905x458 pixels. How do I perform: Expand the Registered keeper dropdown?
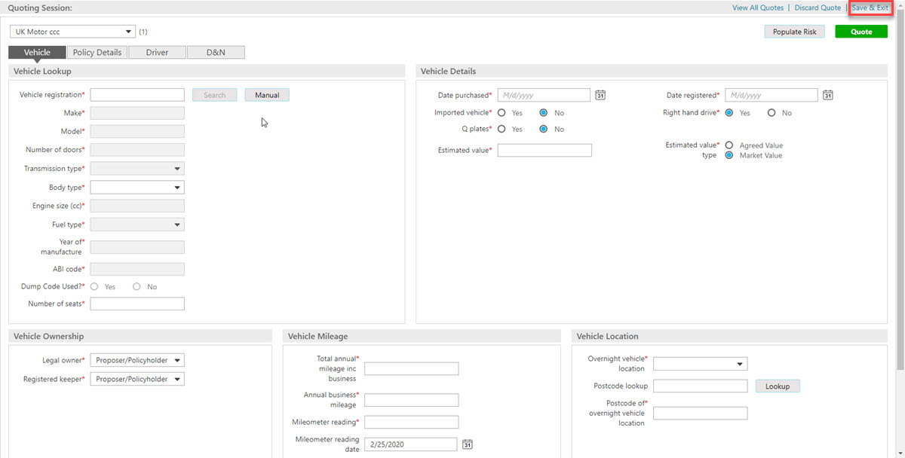coord(137,379)
